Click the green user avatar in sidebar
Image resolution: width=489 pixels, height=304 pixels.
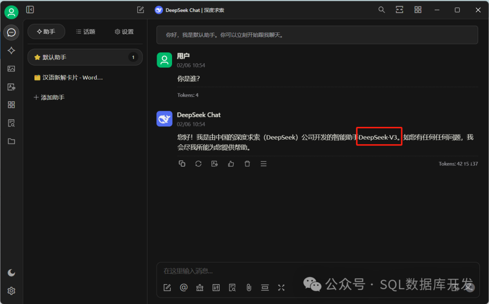pos(11,12)
